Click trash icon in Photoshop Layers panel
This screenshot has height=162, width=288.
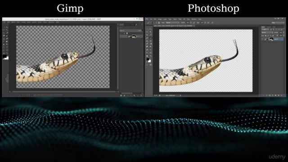[281, 95]
